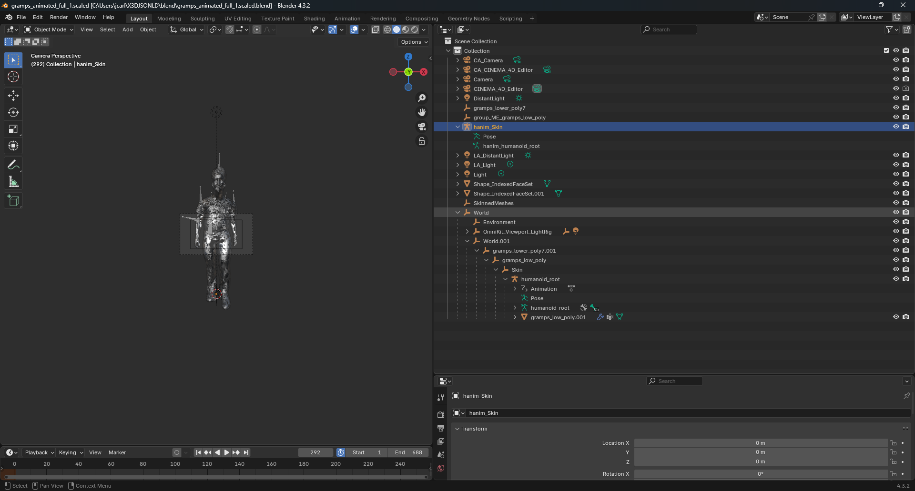Click the viewport zoom magnifier icon

click(x=422, y=98)
